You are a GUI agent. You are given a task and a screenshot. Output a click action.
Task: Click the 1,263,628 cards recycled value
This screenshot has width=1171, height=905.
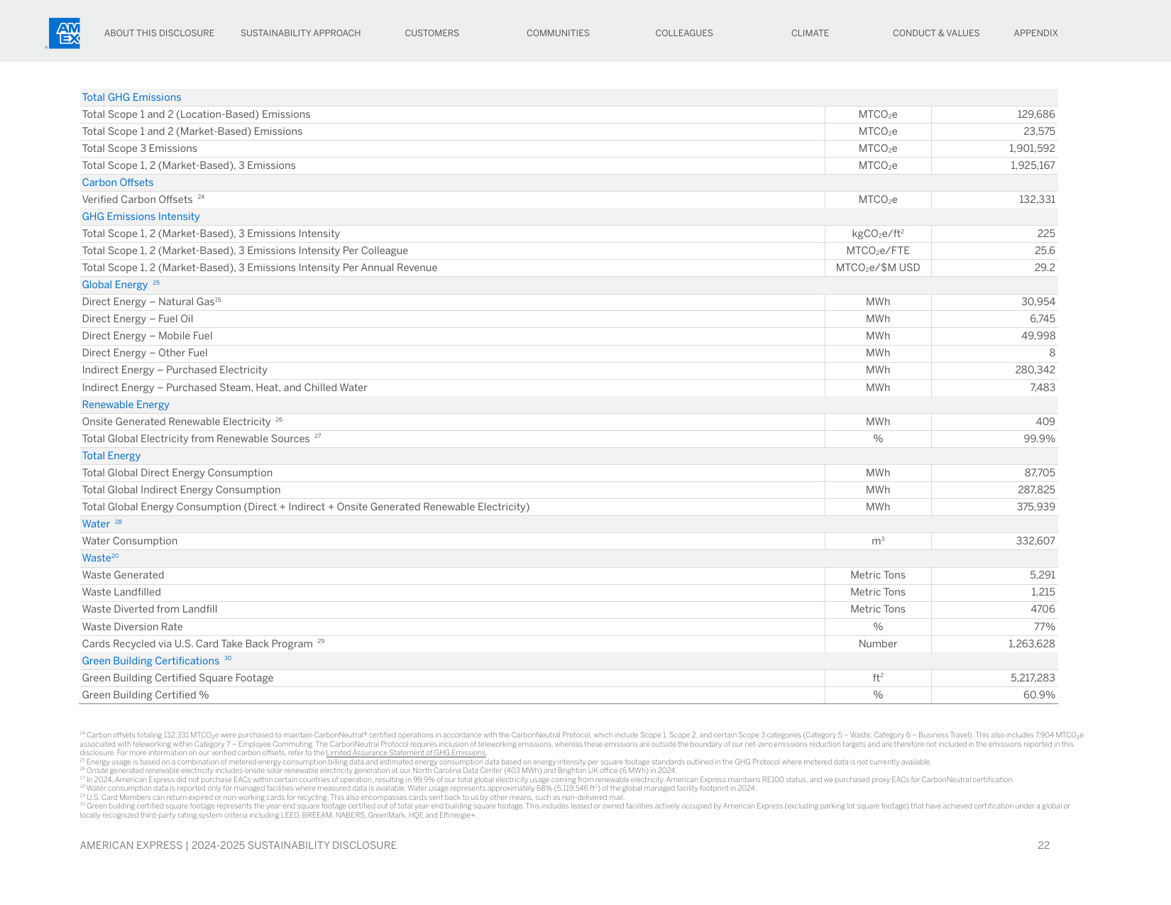pos(1031,644)
